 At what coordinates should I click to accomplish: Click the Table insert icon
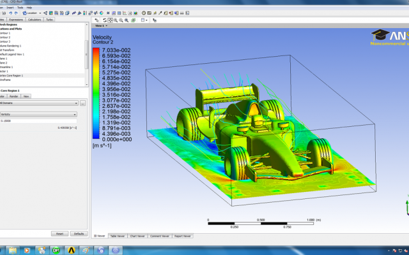(120, 13)
